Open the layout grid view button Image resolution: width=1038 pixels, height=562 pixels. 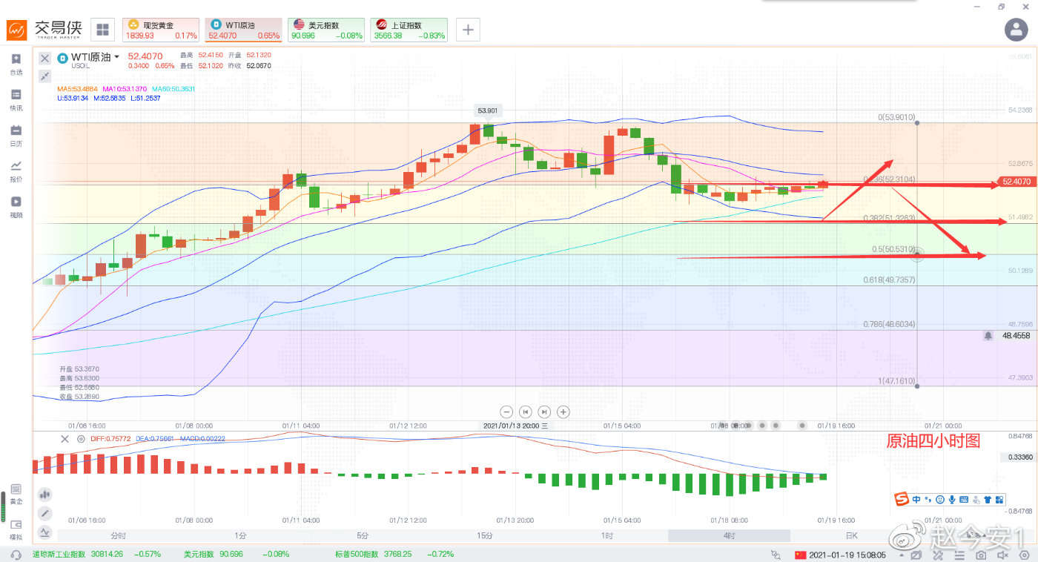click(102, 30)
